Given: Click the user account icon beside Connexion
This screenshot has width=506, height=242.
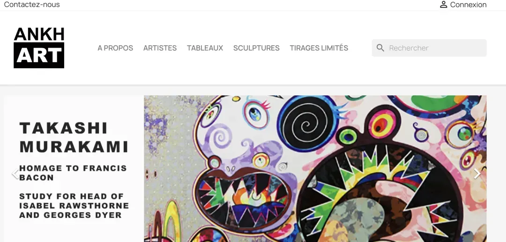Looking at the screenshot, I should [x=443, y=5].
